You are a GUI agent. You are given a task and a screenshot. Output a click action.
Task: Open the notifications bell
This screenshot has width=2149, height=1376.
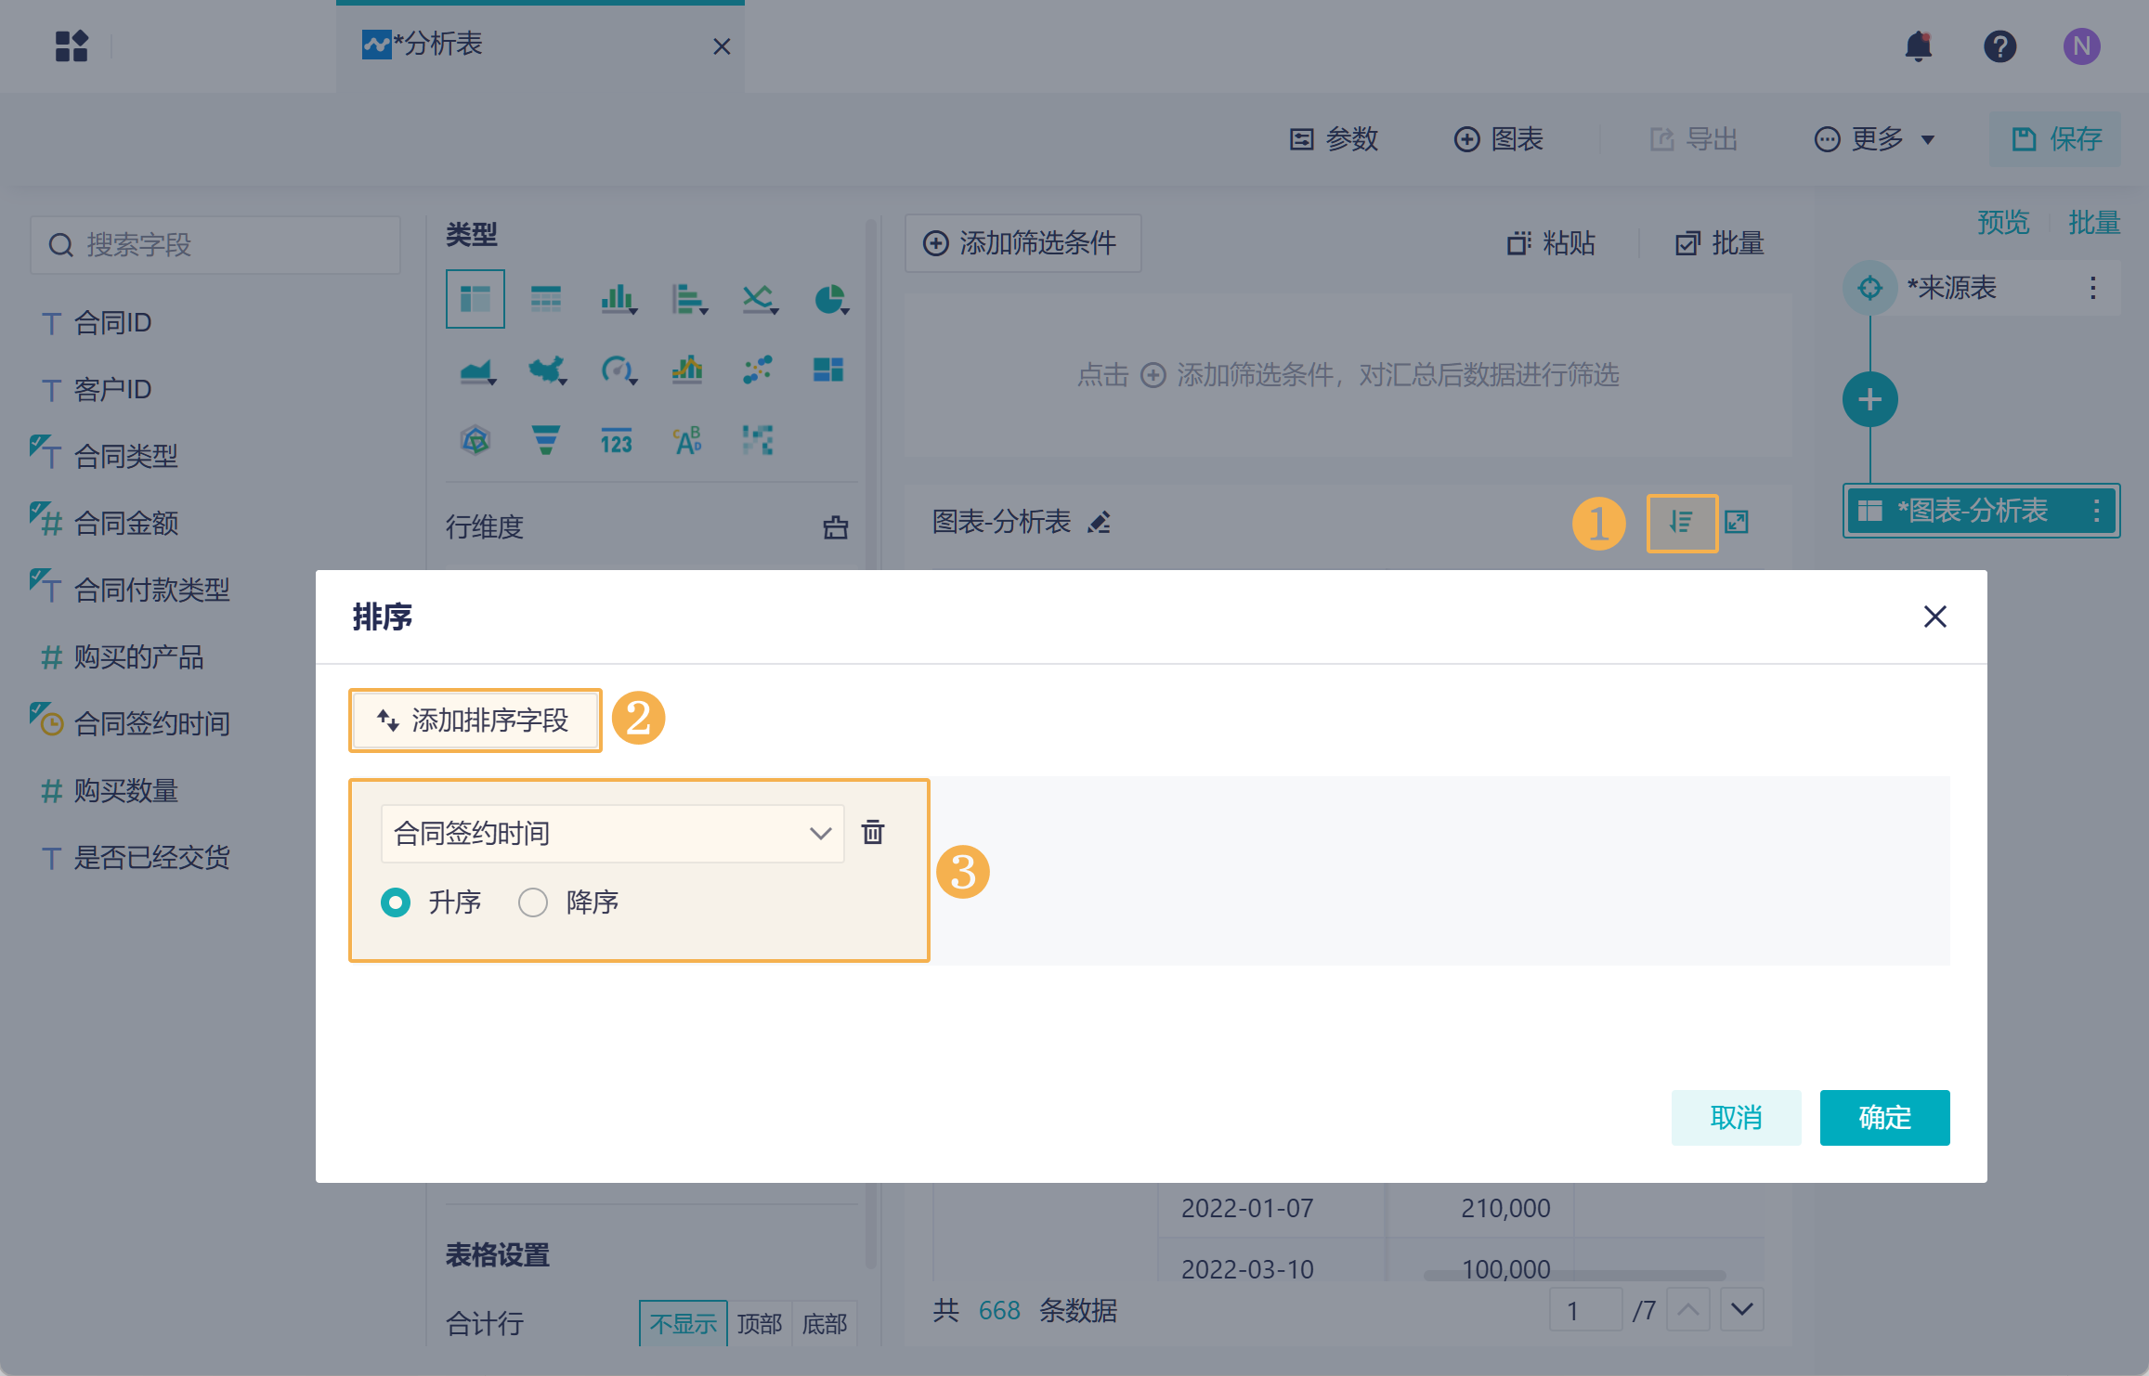1918,46
